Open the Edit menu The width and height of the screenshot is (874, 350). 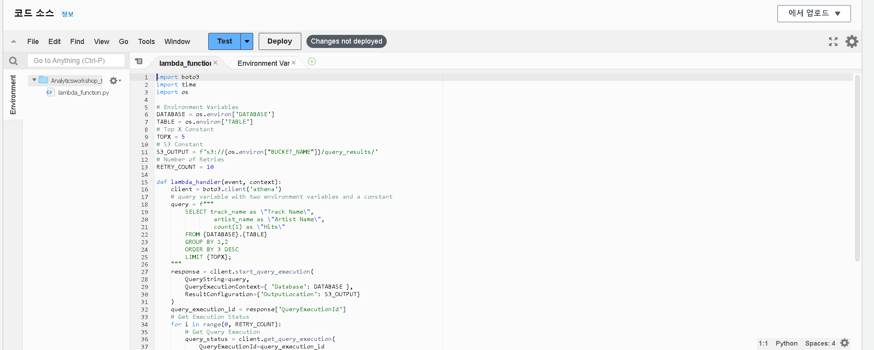pos(54,42)
